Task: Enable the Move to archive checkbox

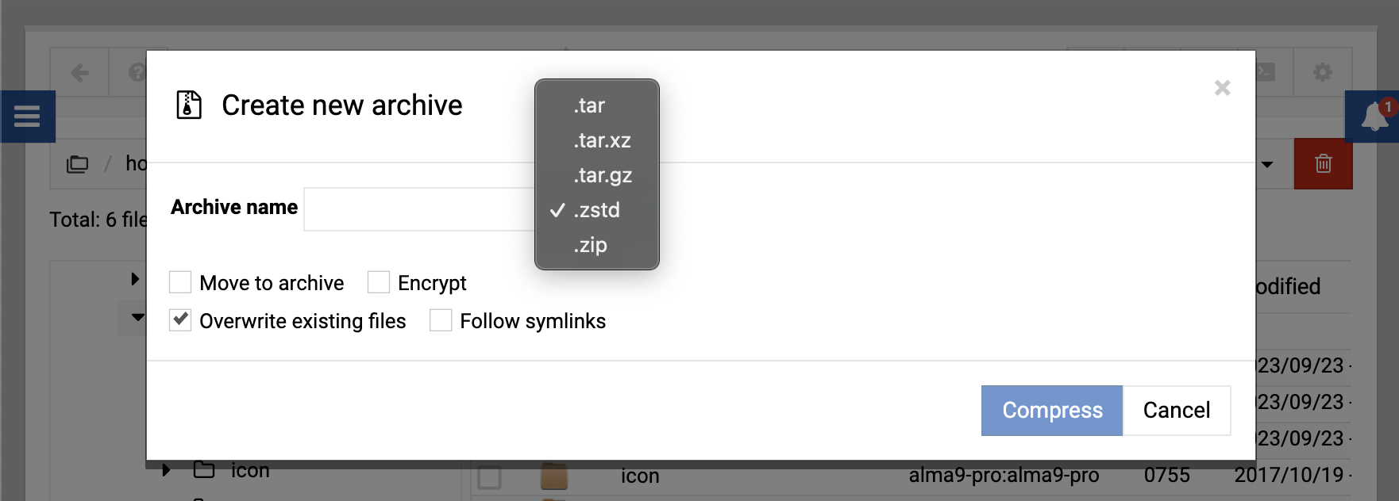Action: point(180,281)
